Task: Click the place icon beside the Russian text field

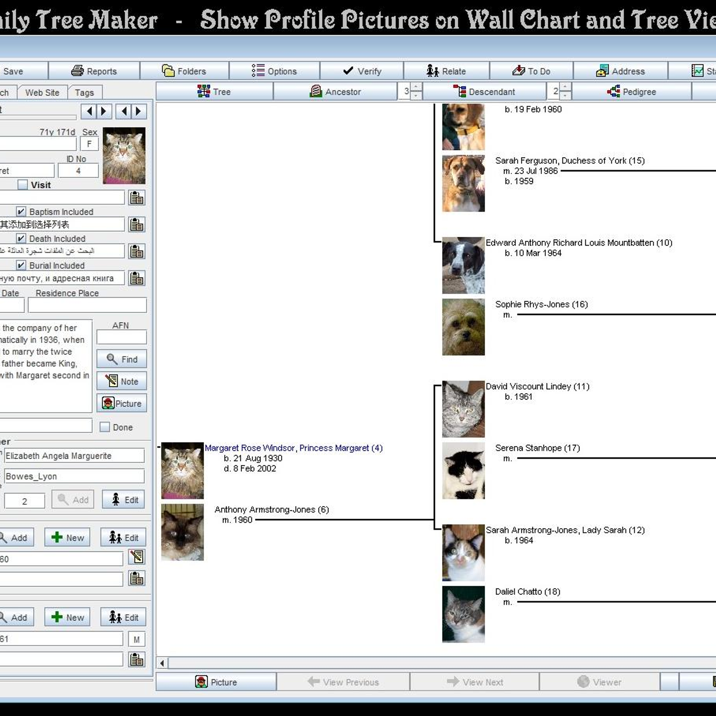Action: 136,278
